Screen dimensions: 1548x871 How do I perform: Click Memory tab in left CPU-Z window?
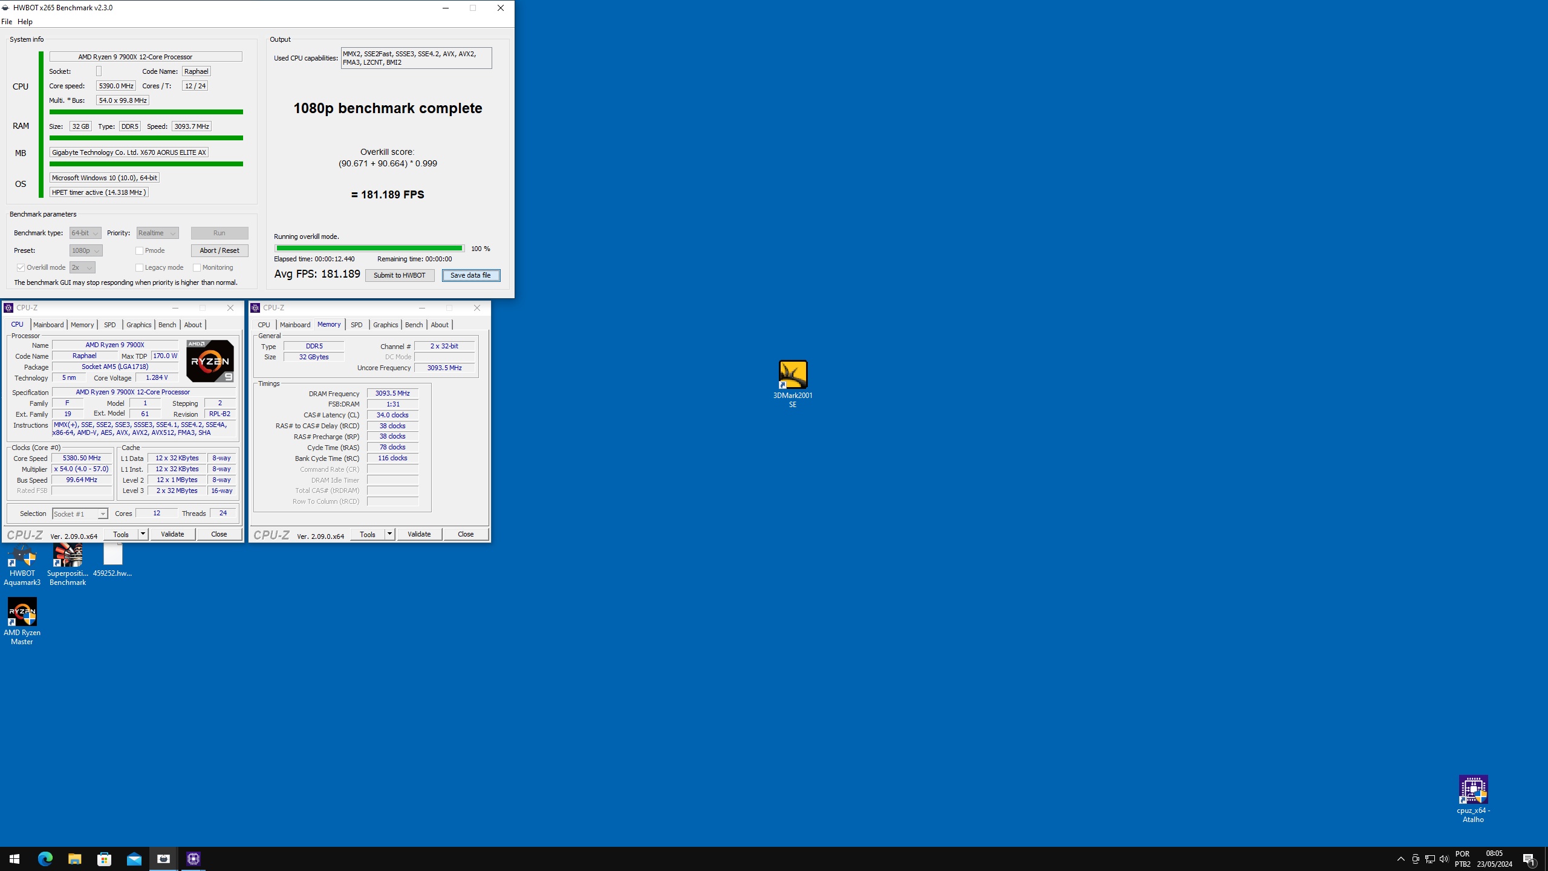coord(82,325)
